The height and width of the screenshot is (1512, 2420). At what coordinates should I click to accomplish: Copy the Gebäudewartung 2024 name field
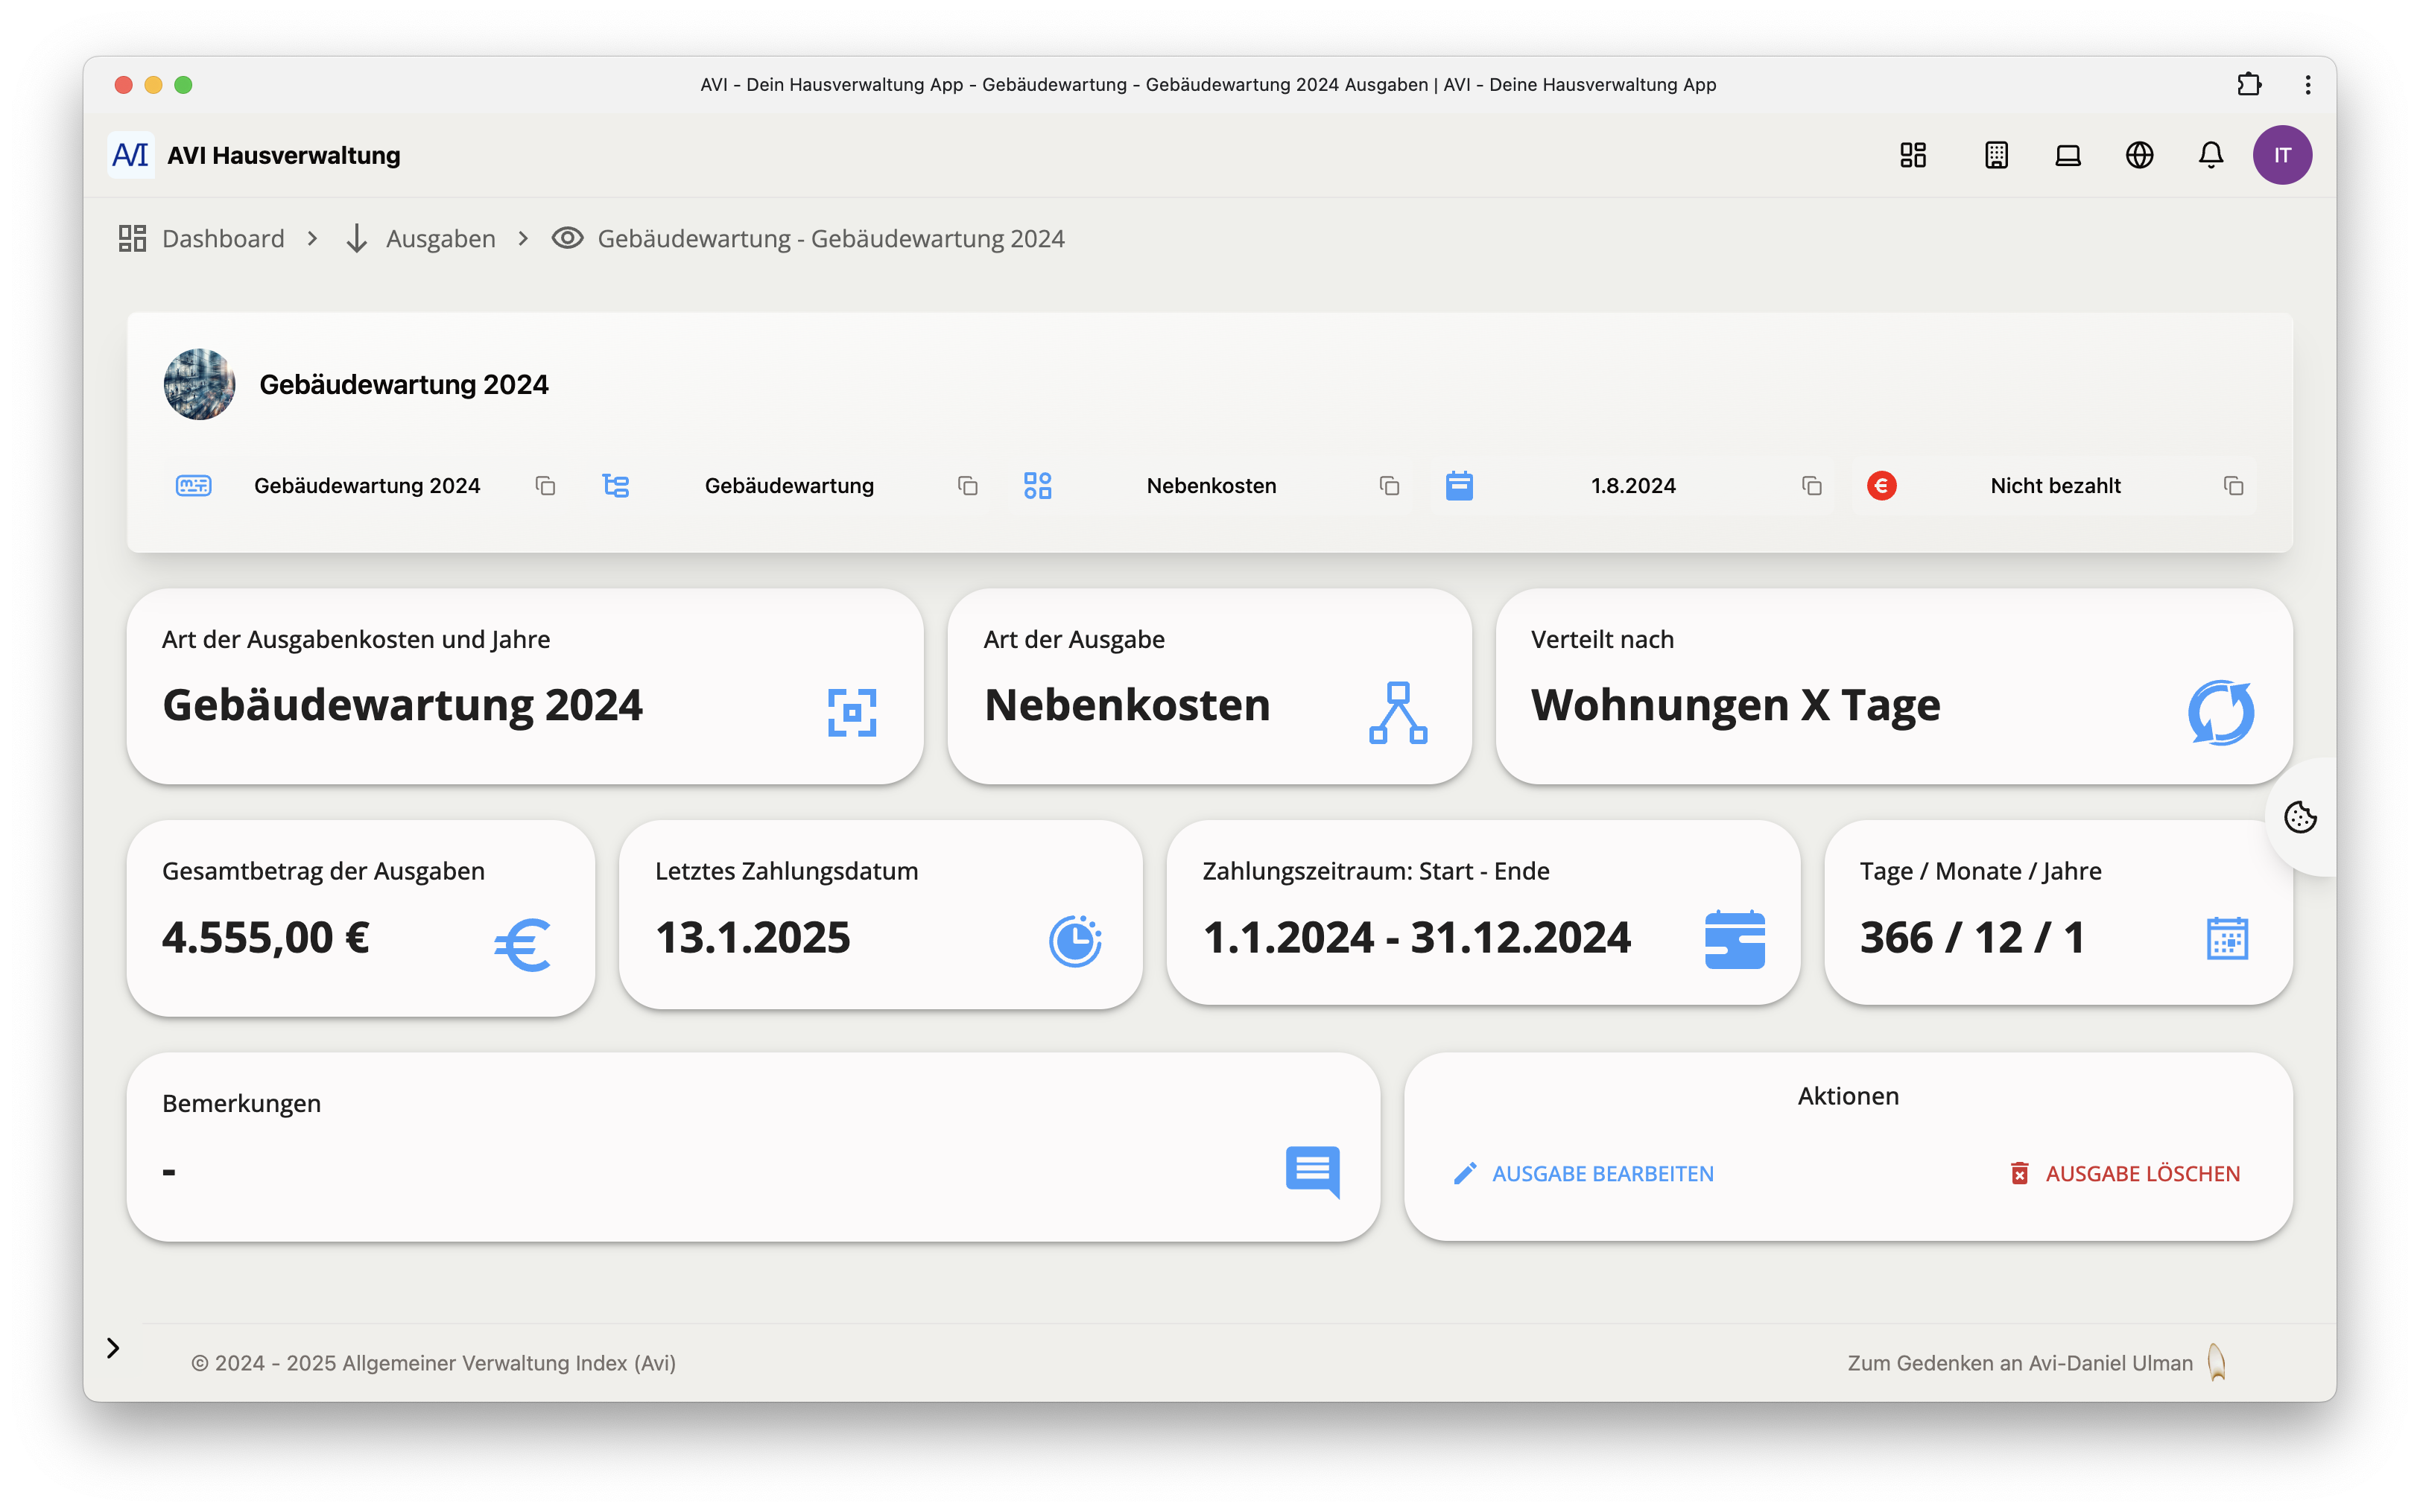tap(545, 486)
